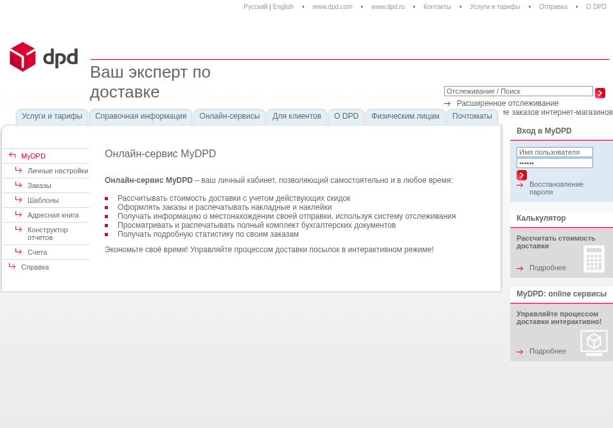Open the Почтоматы tab
613x428 pixels.
coord(472,116)
